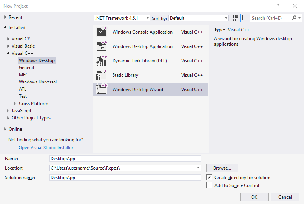
Task: Select the General category
Action: 26,68
